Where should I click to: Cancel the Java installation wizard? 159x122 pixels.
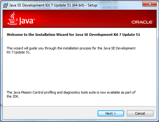pos(140,113)
